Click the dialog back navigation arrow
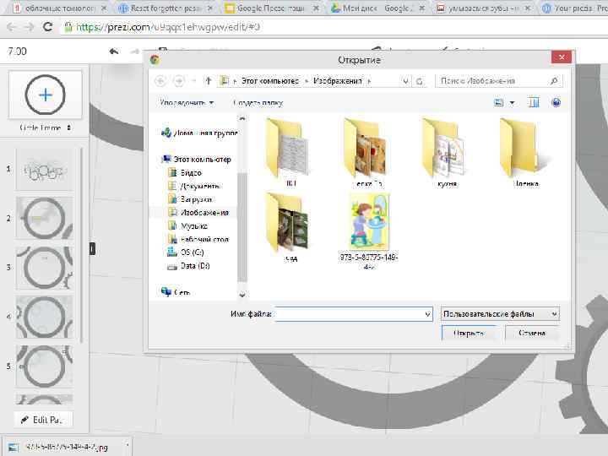Screen dimensions: 608x456 click(x=160, y=81)
